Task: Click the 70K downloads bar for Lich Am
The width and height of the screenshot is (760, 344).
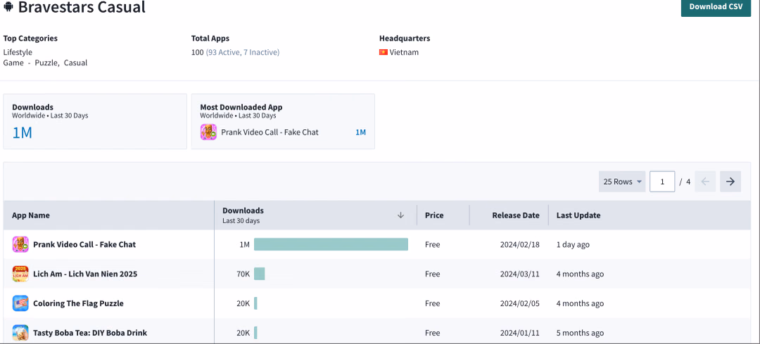Action: 259,274
